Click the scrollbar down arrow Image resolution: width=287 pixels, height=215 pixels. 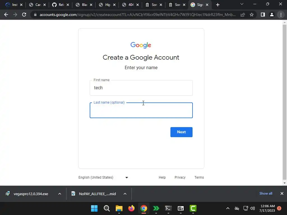[x=284, y=183]
